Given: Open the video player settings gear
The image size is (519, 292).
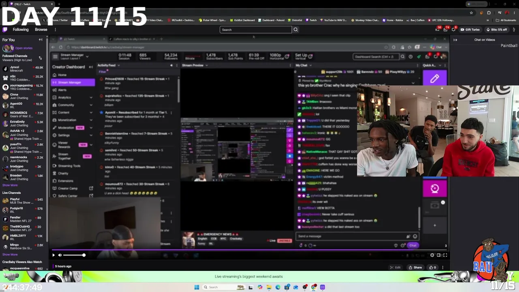Looking at the screenshot, I should coord(432,255).
